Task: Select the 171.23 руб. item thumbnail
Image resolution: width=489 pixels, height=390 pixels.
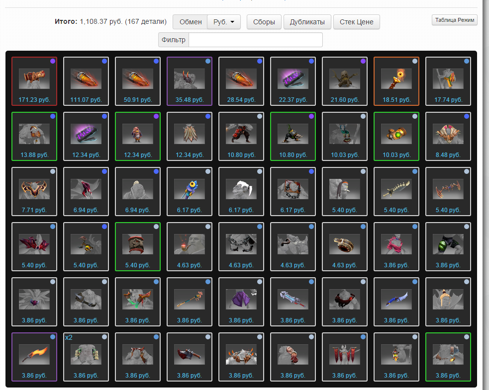Action: (x=34, y=79)
